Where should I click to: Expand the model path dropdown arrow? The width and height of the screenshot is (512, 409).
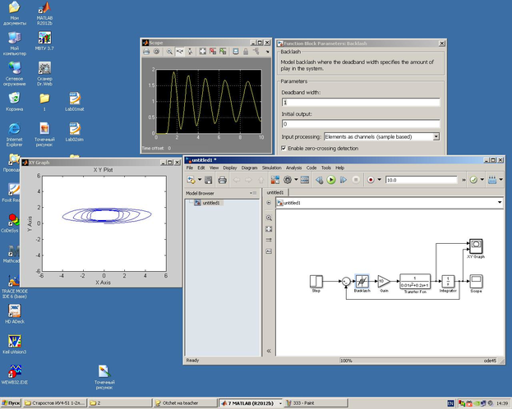499,202
